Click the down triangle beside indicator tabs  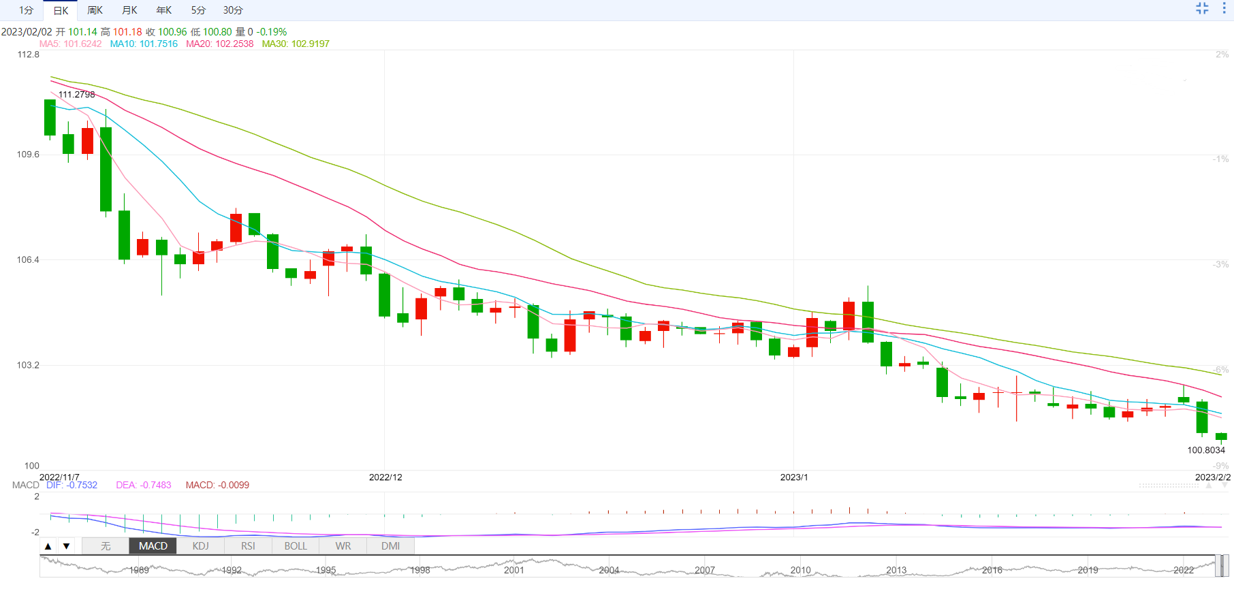[x=66, y=546]
